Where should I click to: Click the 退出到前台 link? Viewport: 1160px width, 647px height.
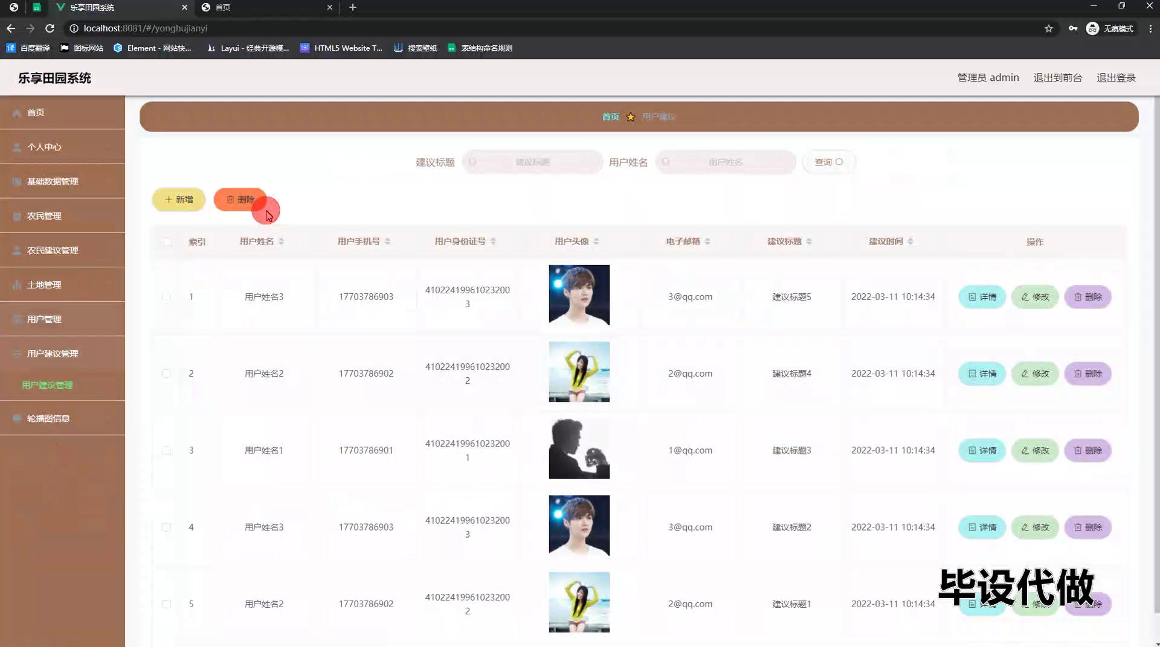[x=1057, y=77]
